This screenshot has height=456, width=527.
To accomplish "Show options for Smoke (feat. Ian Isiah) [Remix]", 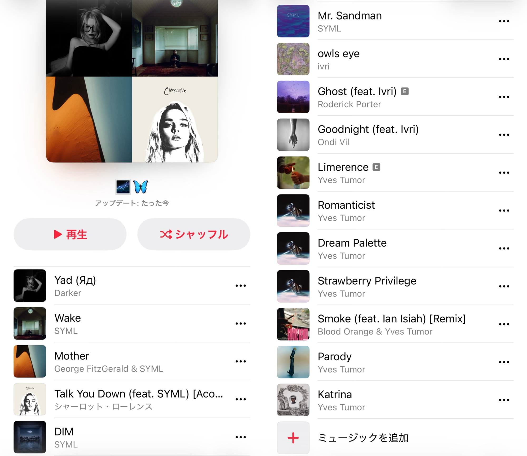I will click(504, 324).
